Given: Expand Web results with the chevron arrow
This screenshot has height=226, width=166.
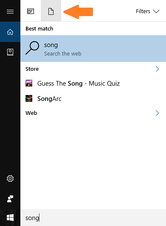Looking at the screenshot, I should click(x=158, y=113).
